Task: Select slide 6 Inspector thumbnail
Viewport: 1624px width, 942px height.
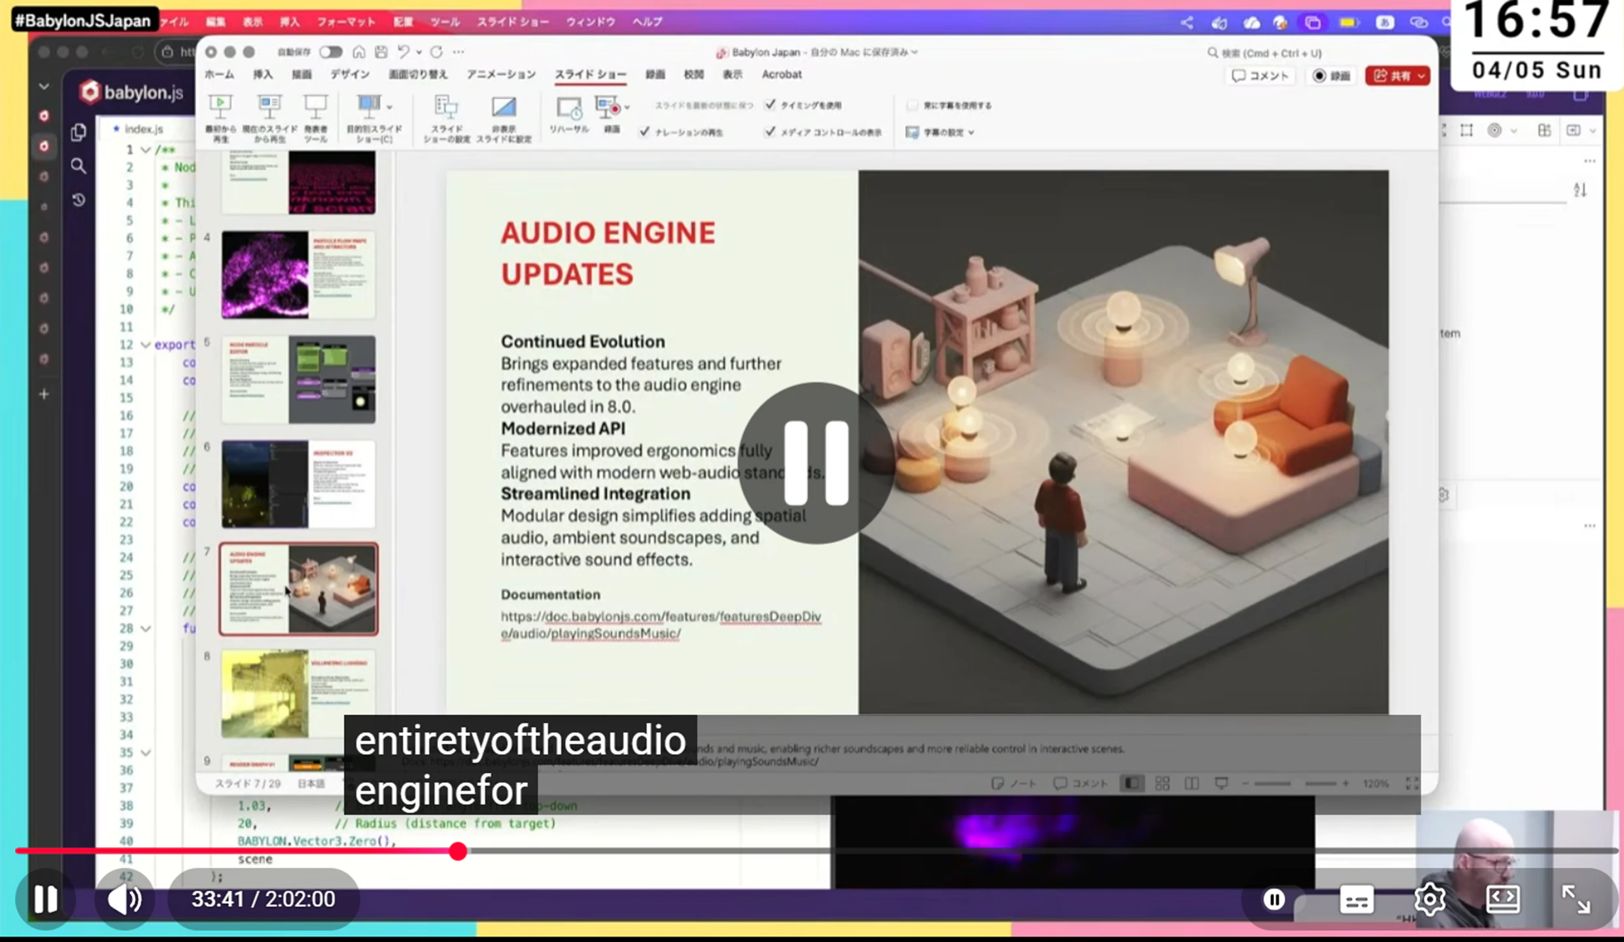Action: click(x=298, y=484)
